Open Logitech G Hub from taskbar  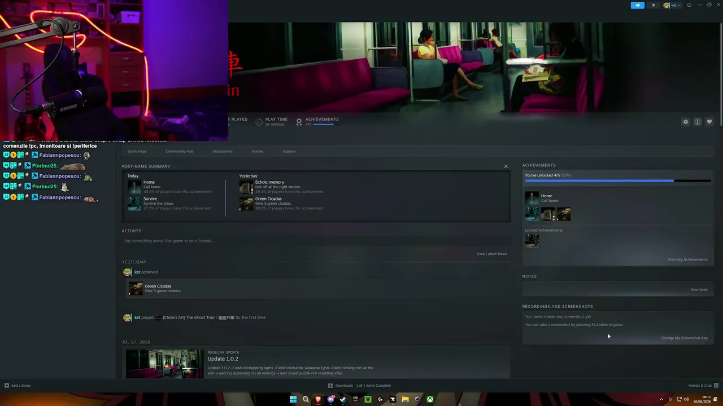pos(380,399)
